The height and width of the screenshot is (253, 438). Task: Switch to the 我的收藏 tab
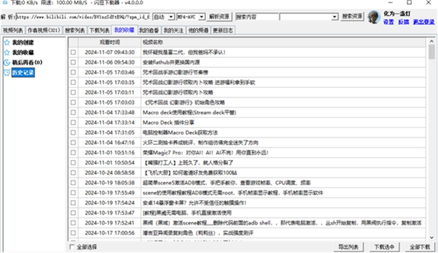tap(124, 30)
